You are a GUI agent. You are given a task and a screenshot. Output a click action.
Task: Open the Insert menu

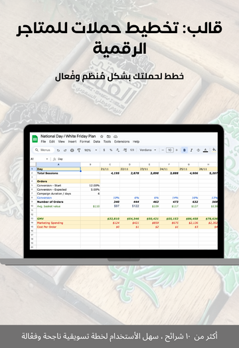[72, 142]
